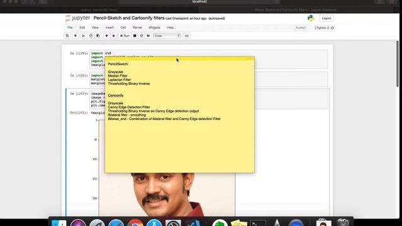Viewport: 402px width, 226px height.
Task: Move selected cell down
Action: point(114,36)
